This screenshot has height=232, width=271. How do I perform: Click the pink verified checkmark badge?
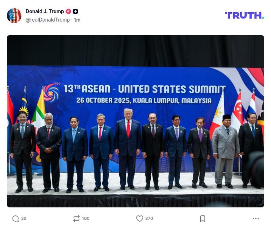click(x=68, y=11)
